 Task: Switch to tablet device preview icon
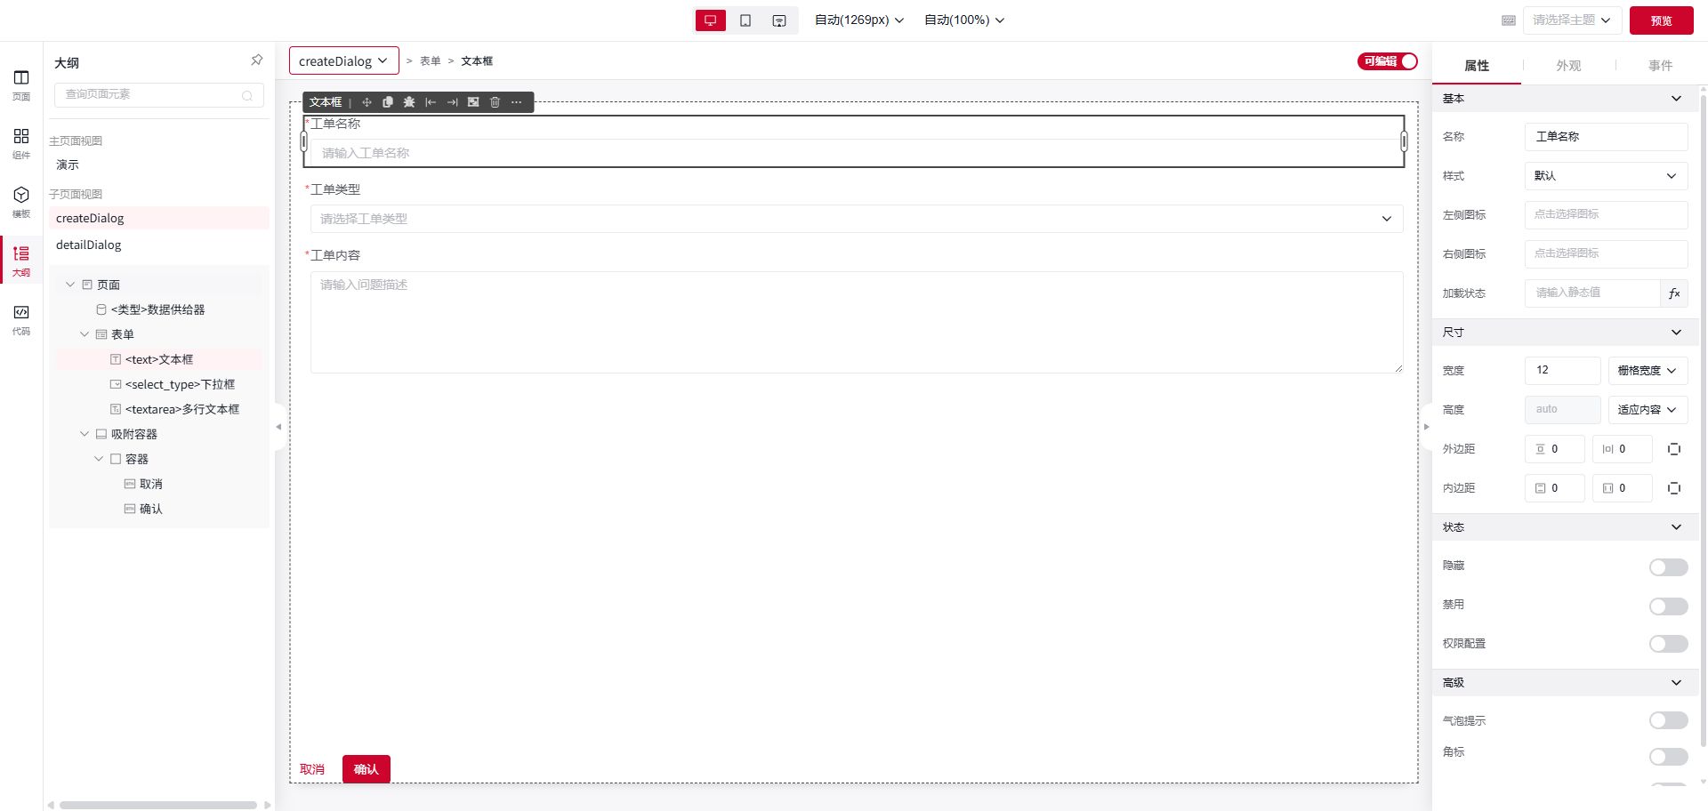point(745,20)
